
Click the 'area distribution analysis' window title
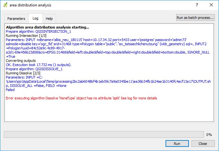click(30, 5)
